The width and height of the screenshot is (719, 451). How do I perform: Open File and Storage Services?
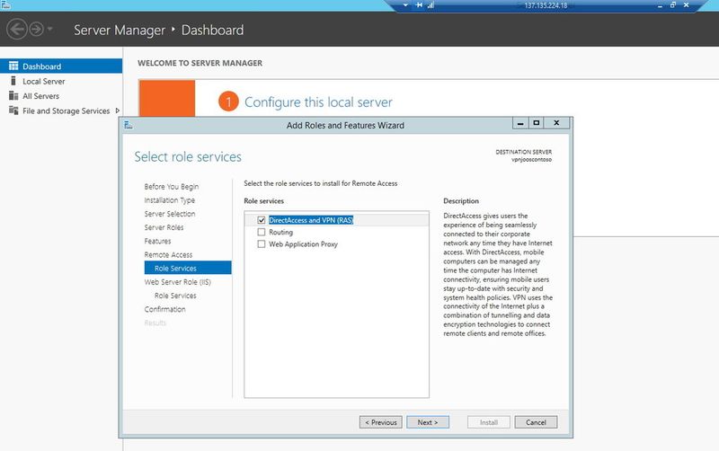pos(66,111)
